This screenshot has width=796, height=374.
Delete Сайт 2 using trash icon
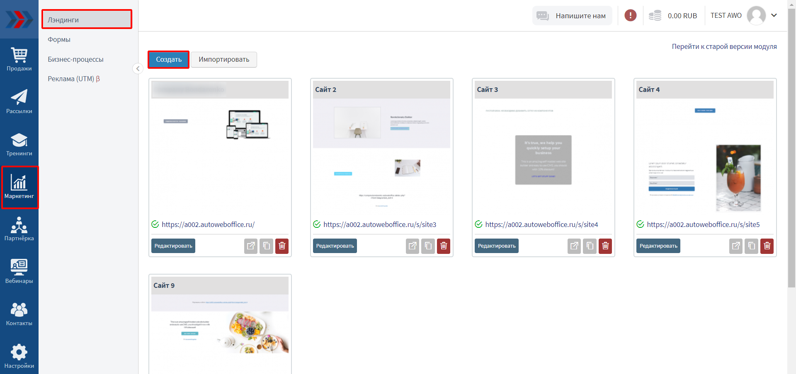tap(444, 246)
